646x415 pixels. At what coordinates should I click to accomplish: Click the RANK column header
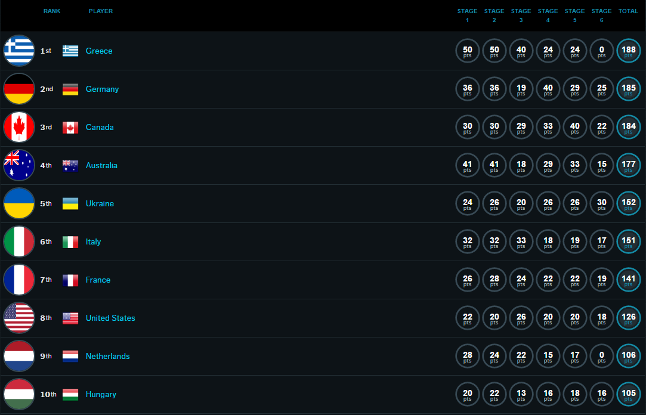[x=52, y=11]
